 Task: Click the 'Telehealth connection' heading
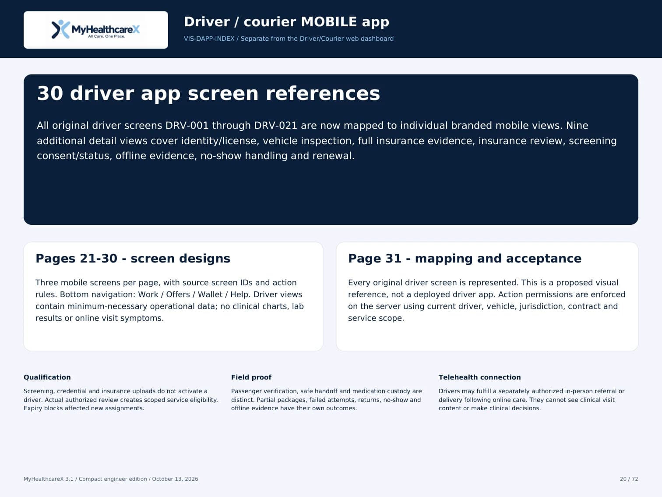pos(479,377)
